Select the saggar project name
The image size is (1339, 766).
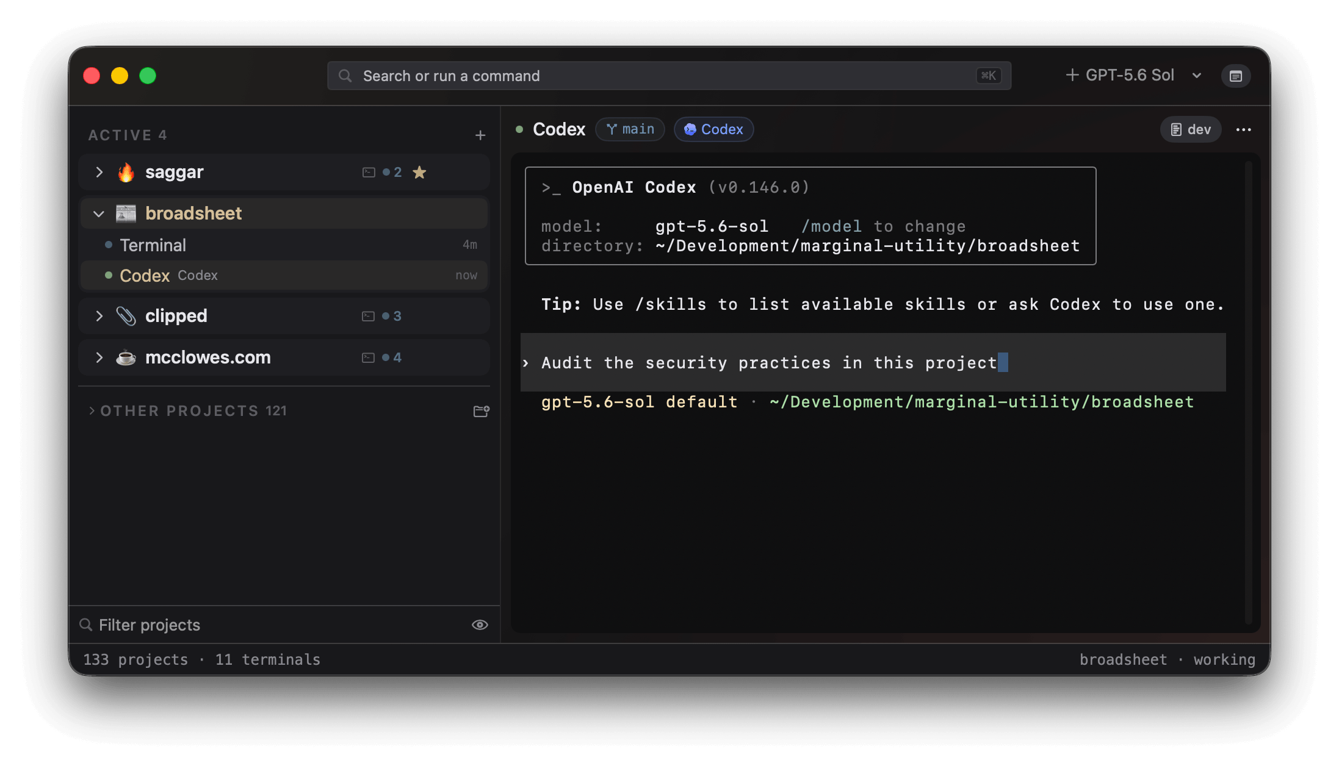(x=174, y=173)
